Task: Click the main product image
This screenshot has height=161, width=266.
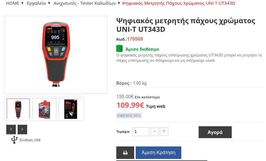Action: tap(56, 55)
